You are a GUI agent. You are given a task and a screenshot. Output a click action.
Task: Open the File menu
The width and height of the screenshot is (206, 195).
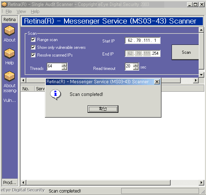(x=9, y=12)
